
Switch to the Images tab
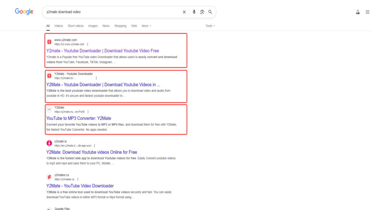[93, 26]
